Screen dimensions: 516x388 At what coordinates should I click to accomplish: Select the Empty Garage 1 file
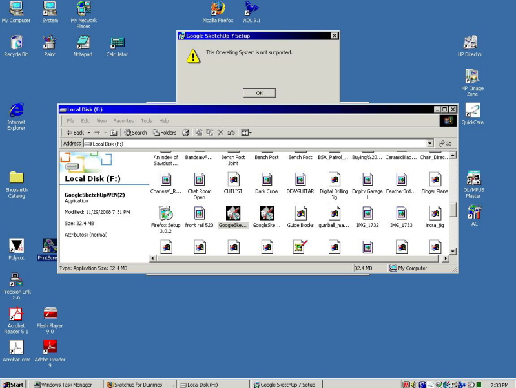367,186
